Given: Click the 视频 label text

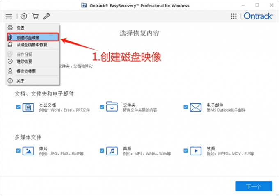Looking at the screenshot, I should (211, 148).
